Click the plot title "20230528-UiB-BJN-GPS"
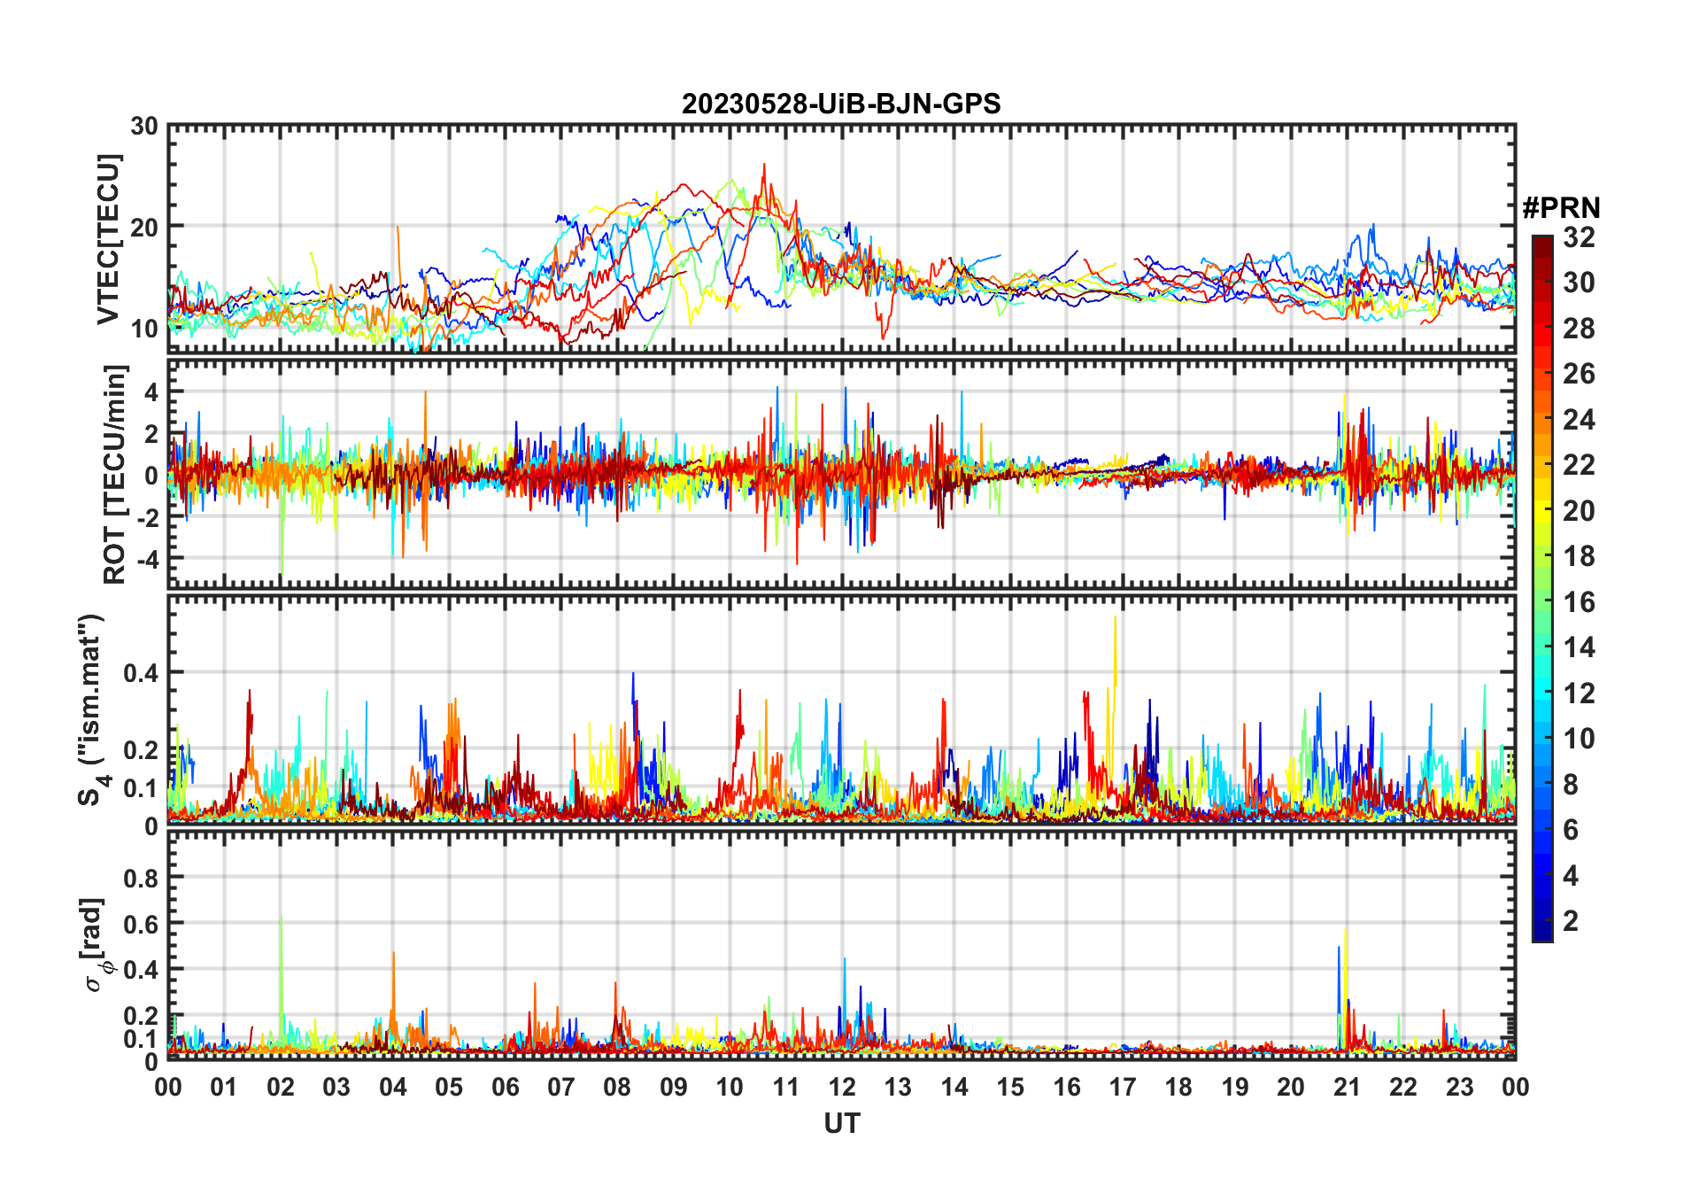 [x=841, y=105]
